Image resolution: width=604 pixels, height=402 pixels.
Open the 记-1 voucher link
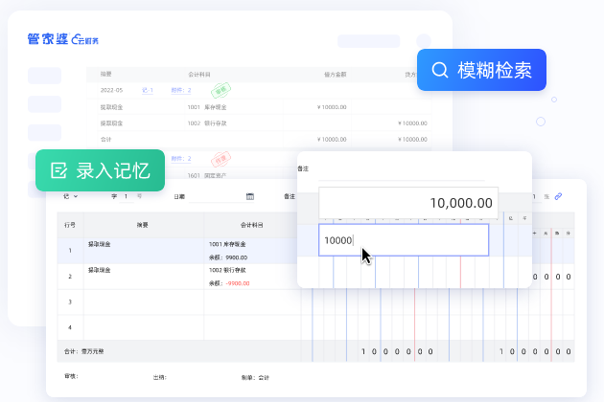[x=148, y=90]
